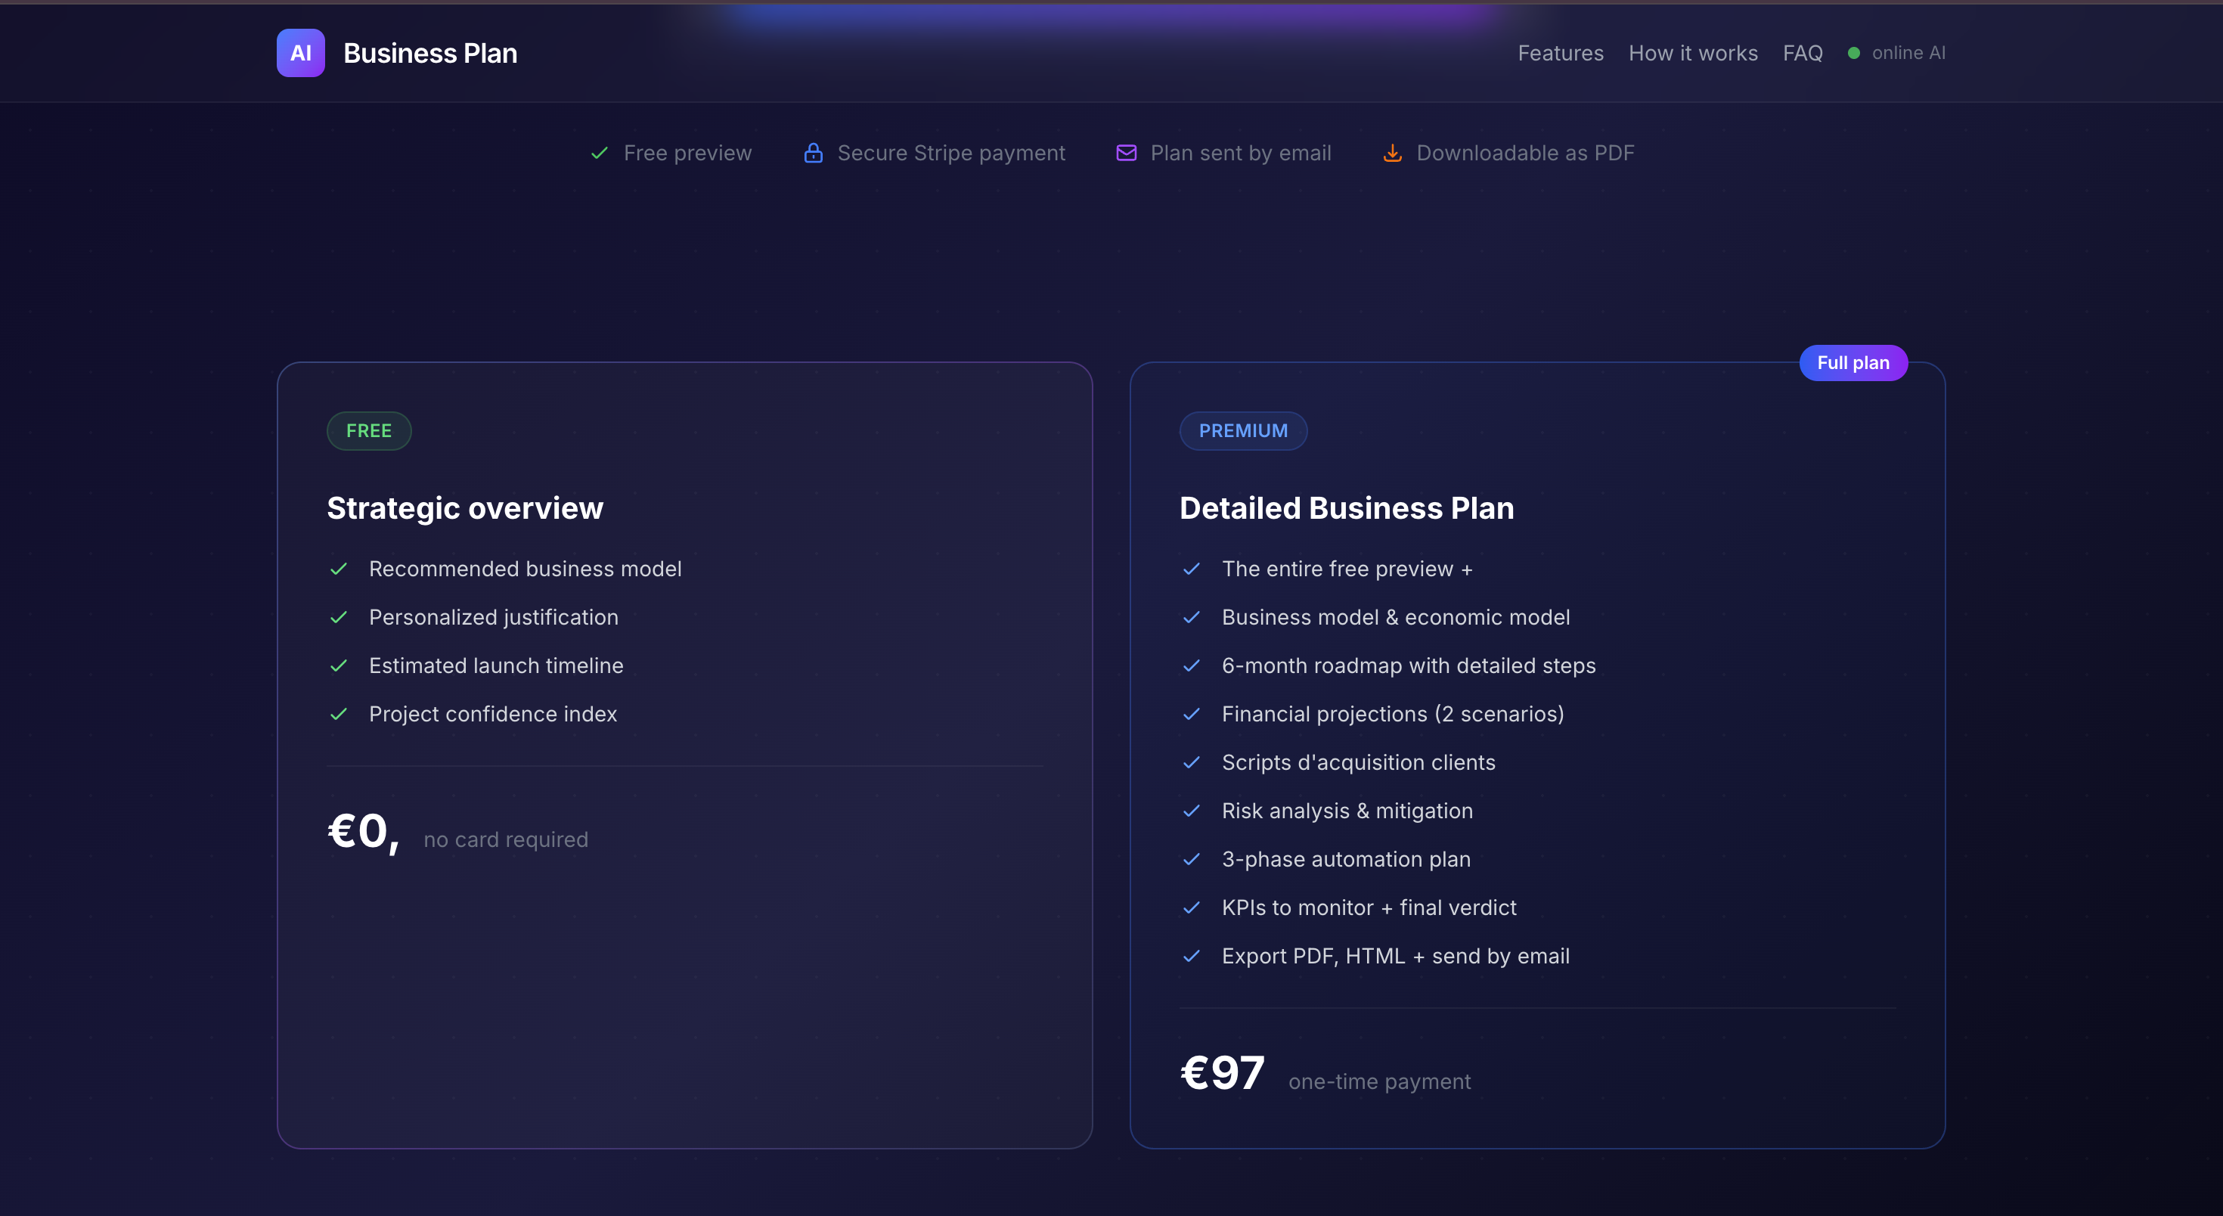Screen dimensions: 2223x1216
Task: Click the Full plan badge
Action: click(x=1852, y=362)
